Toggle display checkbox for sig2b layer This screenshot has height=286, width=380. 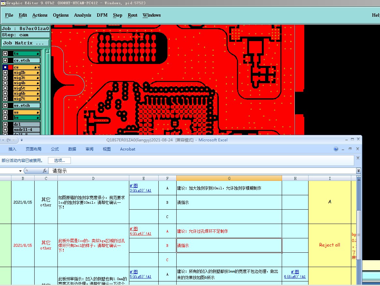tap(5, 72)
